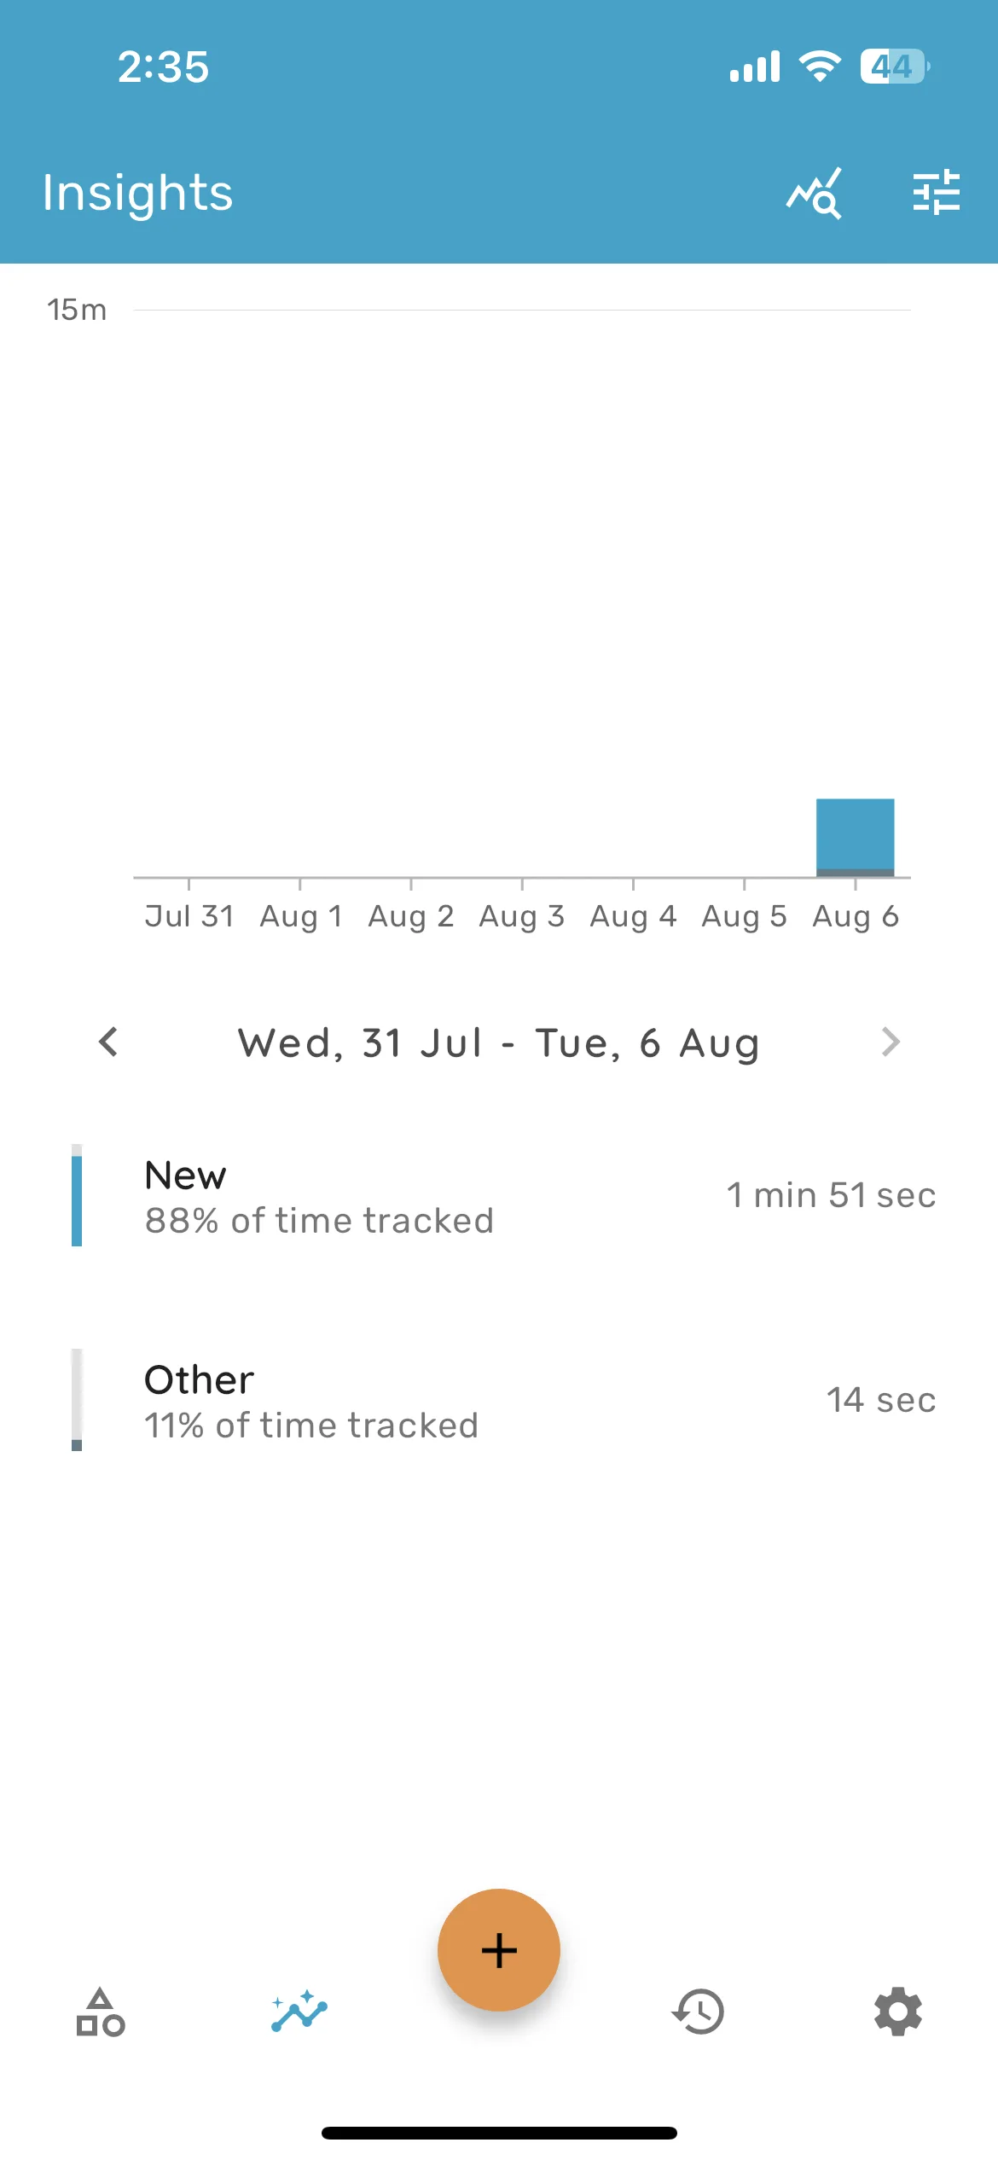Go to the previous week arrow
Viewport: 998px width, 2160px height.
click(x=108, y=1042)
